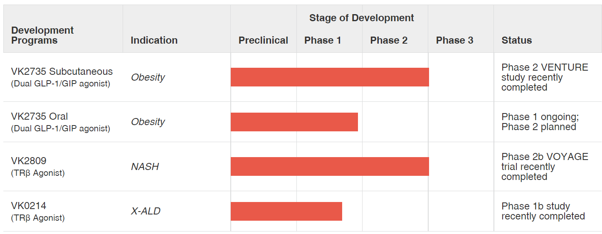Click the VK2735 Oral program name
This screenshot has height=234, width=602.
(39, 116)
